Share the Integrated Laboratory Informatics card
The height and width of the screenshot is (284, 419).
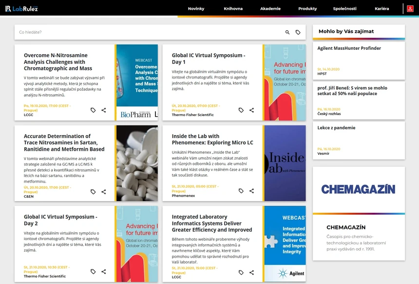pyautogui.click(x=252, y=272)
